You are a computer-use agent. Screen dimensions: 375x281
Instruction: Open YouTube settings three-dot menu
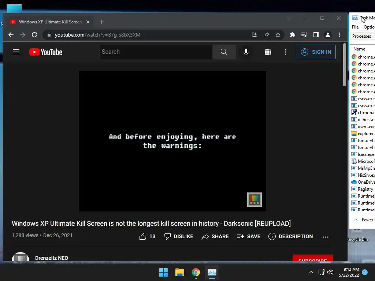286,52
